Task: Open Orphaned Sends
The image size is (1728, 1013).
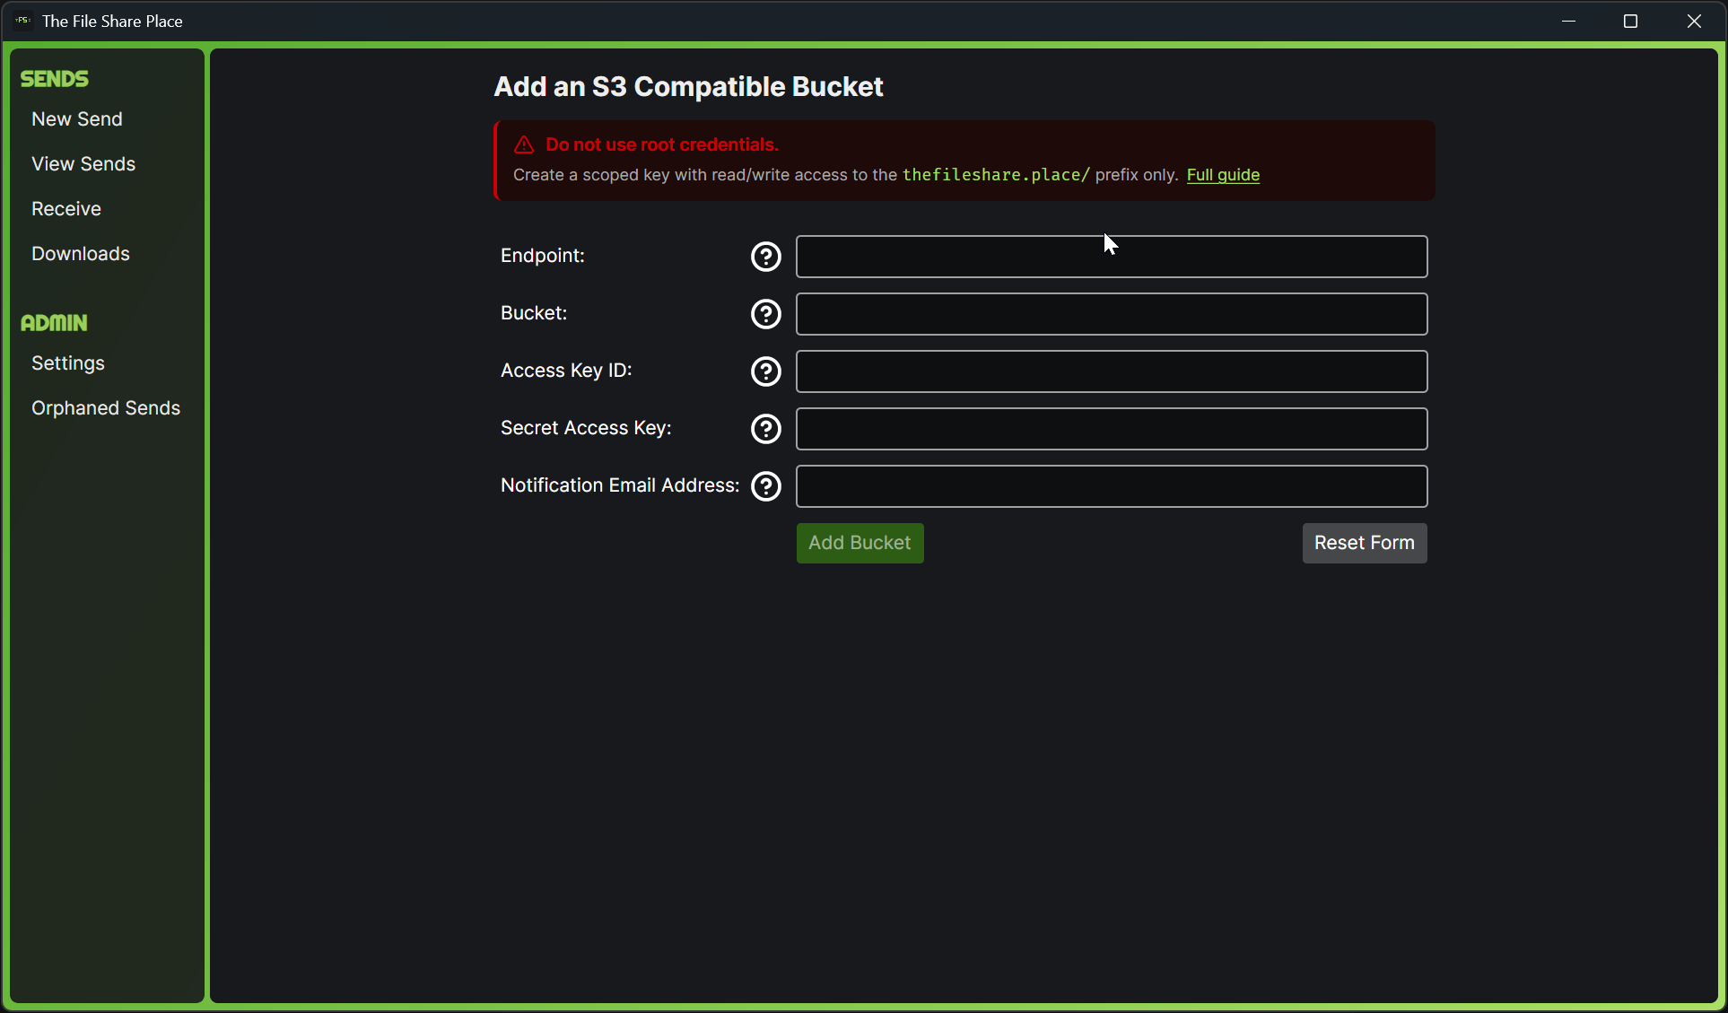Action: 106,408
